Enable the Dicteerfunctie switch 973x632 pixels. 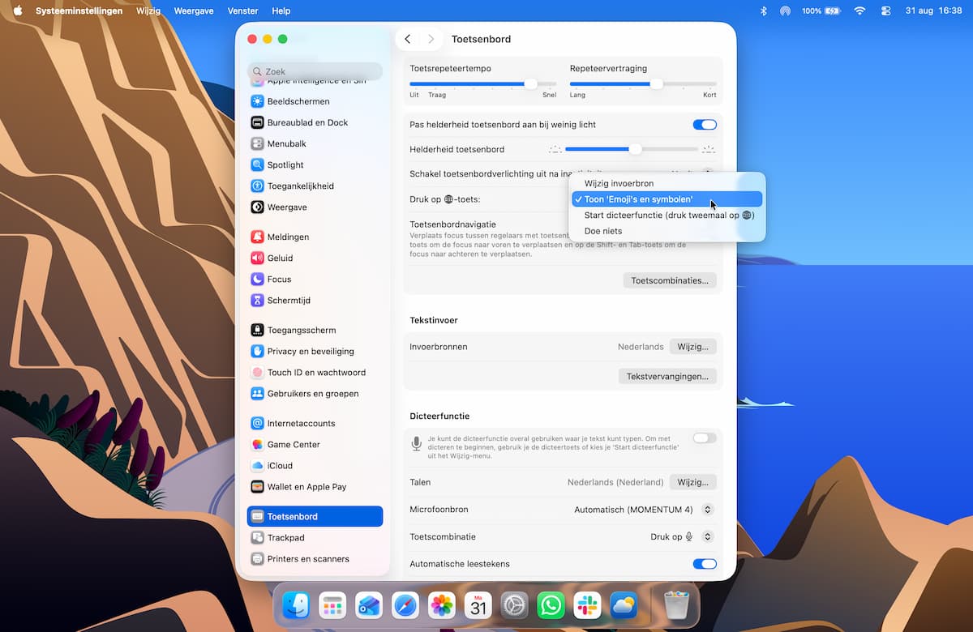click(705, 438)
